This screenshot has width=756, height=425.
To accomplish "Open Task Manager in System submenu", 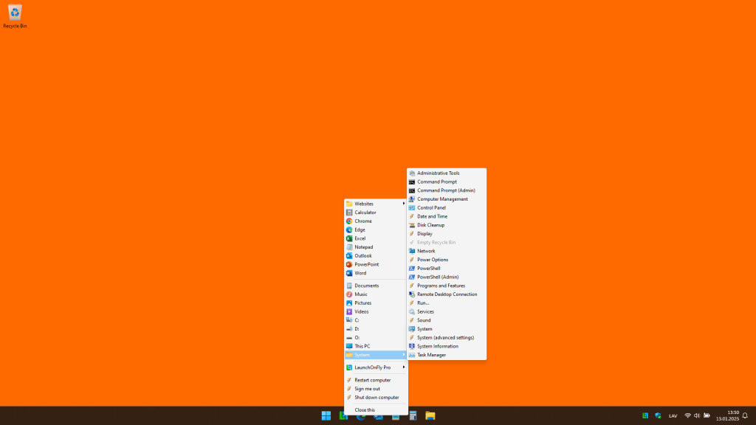I will (x=431, y=355).
